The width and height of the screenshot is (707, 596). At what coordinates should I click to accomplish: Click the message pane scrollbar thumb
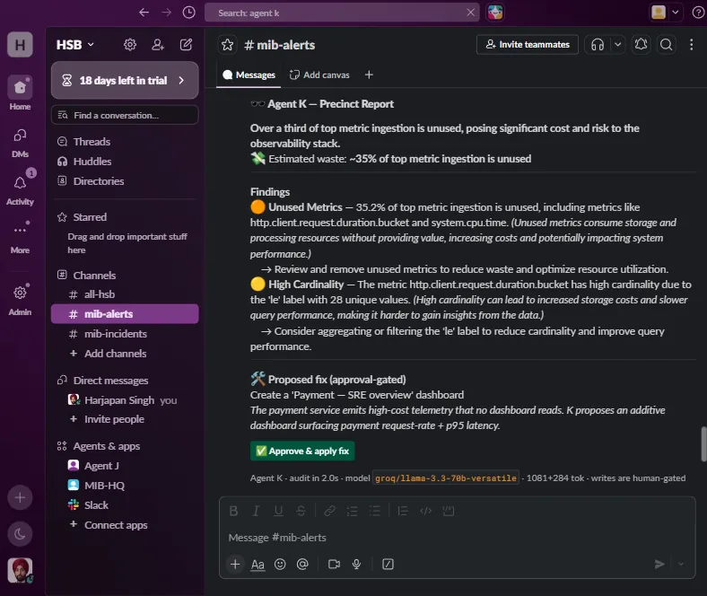[703, 444]
